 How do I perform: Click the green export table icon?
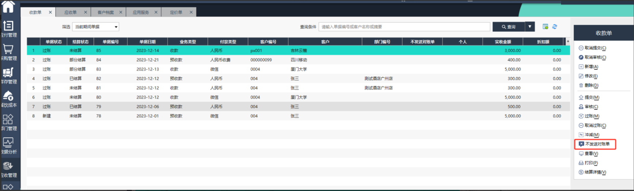(545, 27)
